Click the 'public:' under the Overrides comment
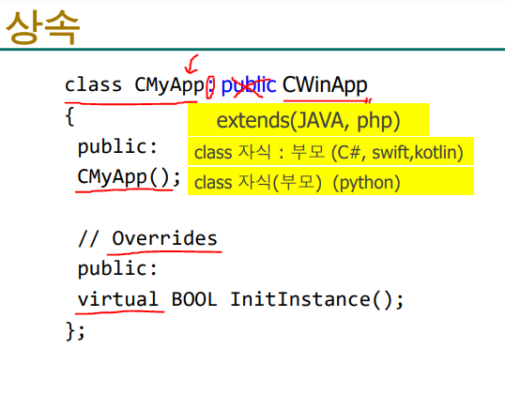This screenshot has width=505, height=393. click(x=117, y=269)
